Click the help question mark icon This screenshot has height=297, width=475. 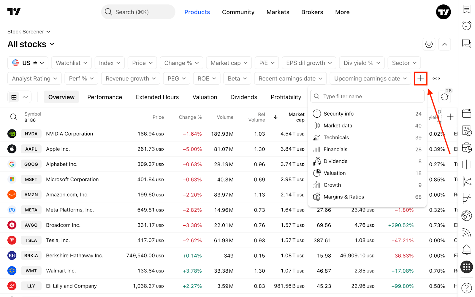467,288
